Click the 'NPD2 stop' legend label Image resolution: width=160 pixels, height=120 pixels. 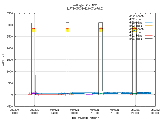tap(135, 19)
